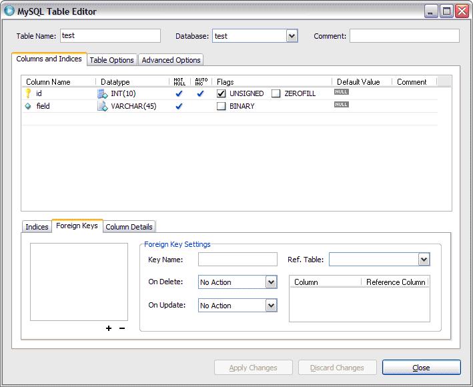Click the NULL default value badge for field
This screenshot has width=473, height=387.
pos(341,104)
